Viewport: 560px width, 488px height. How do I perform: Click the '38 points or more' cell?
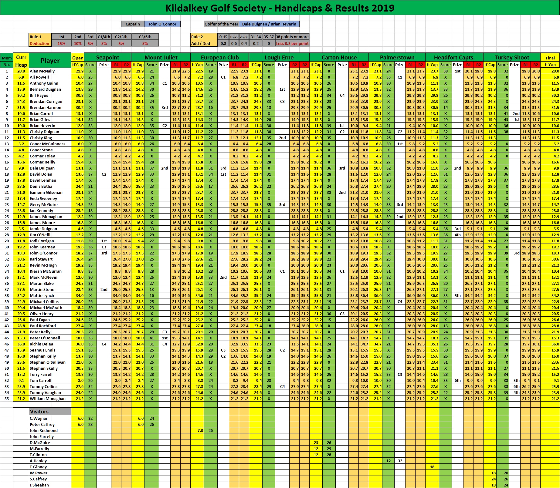(292, 37)
